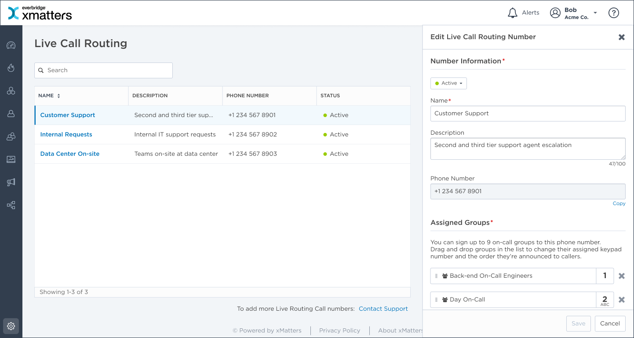
Task: Click the magnifier icon in Search box
Action: (41, 70)
